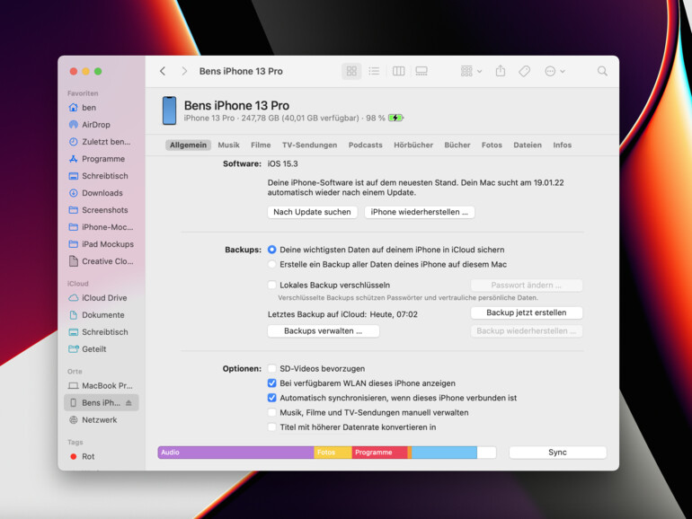Click Nach Update suchen button
The image size is (692, 519).
tap(312, 212)
